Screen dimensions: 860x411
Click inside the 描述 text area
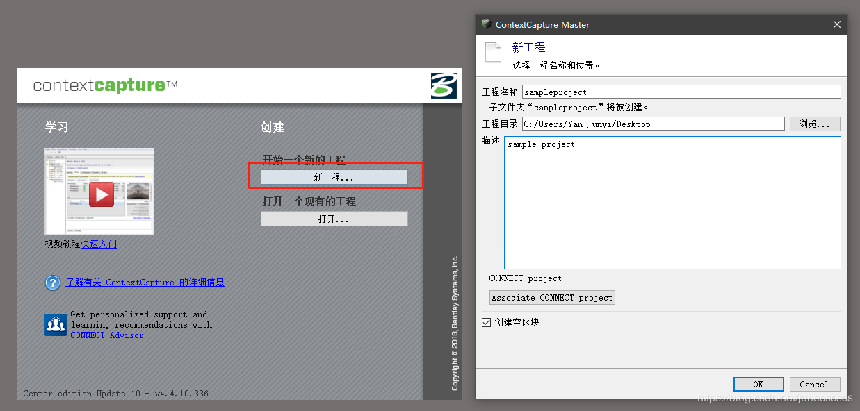[x=671, y=201]
